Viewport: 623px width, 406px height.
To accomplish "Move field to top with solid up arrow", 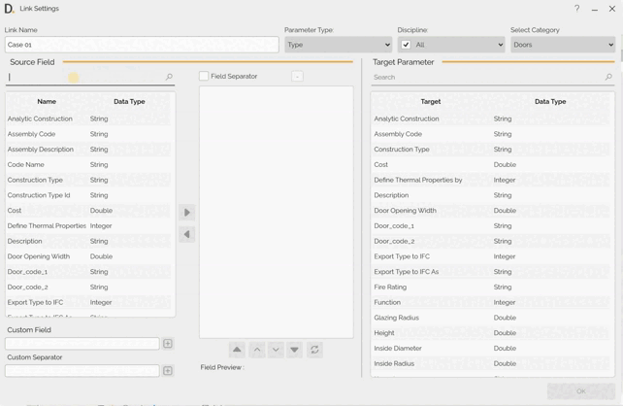I will [x=237, y=350].
